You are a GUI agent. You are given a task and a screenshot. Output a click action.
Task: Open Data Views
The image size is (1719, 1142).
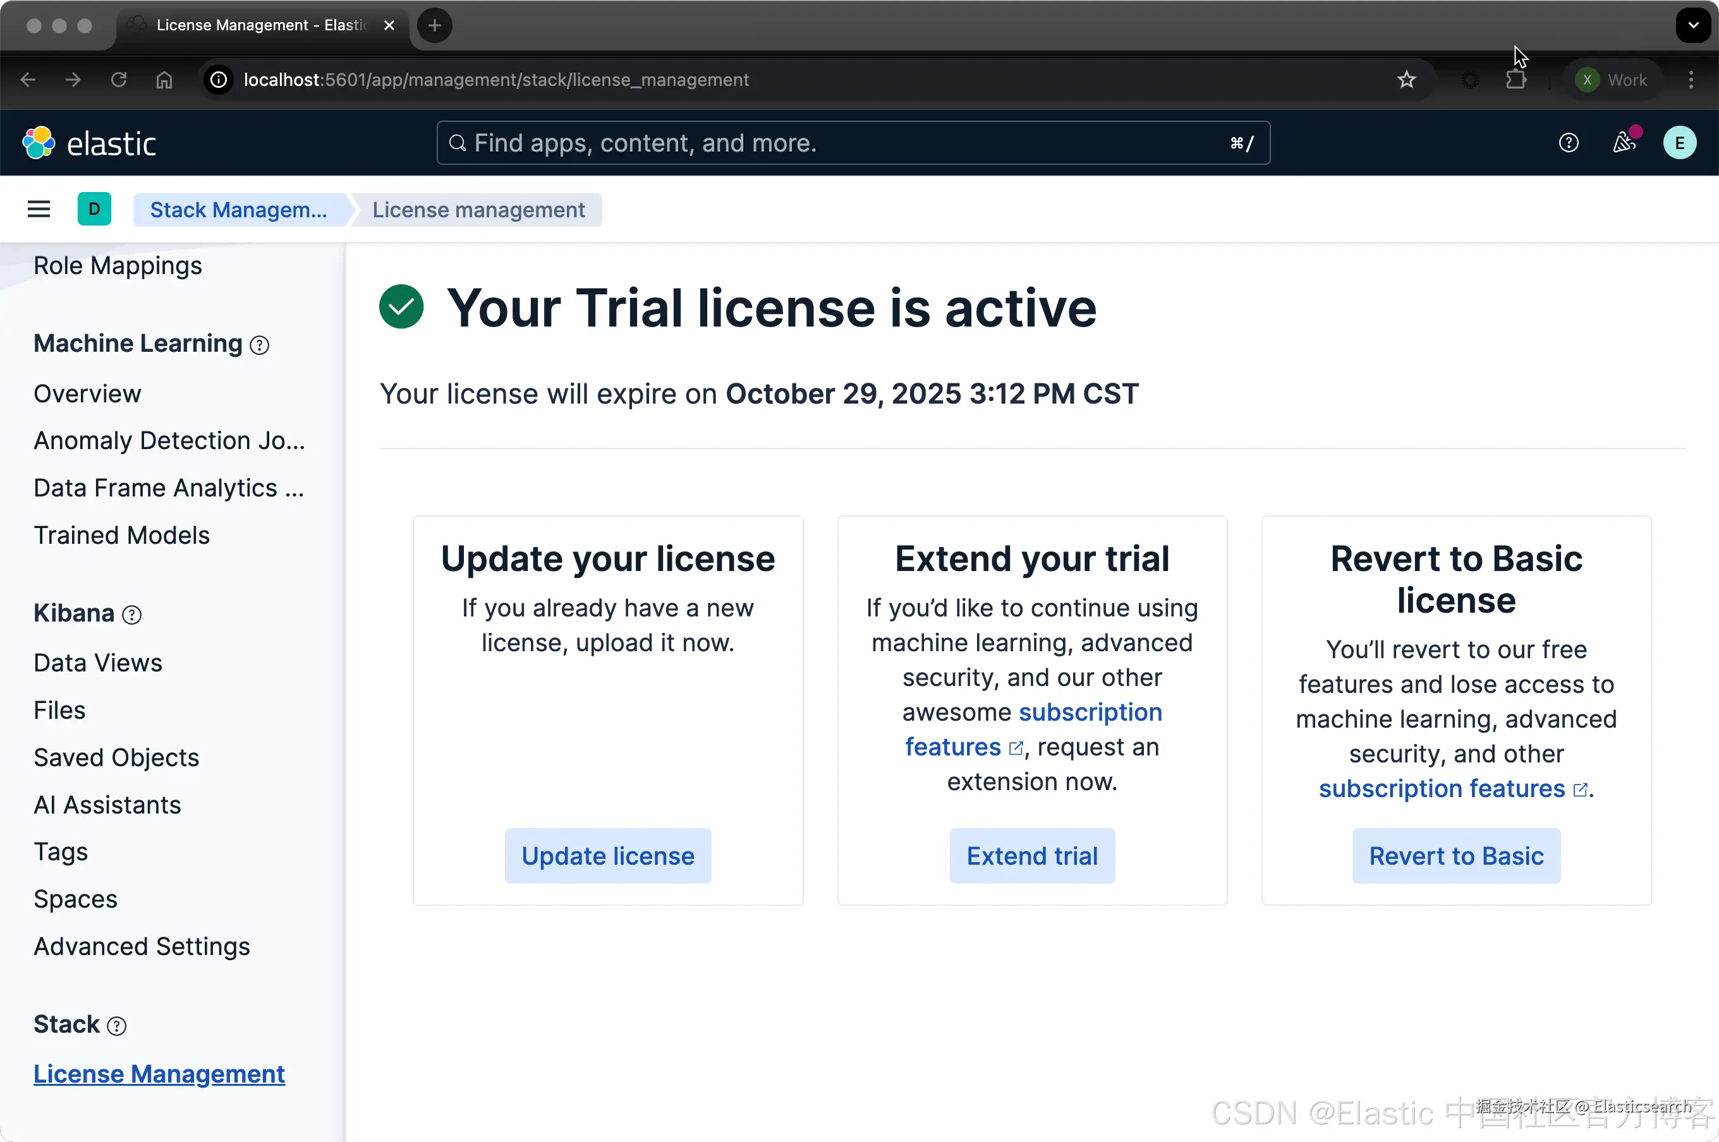[x=99, y=663]
